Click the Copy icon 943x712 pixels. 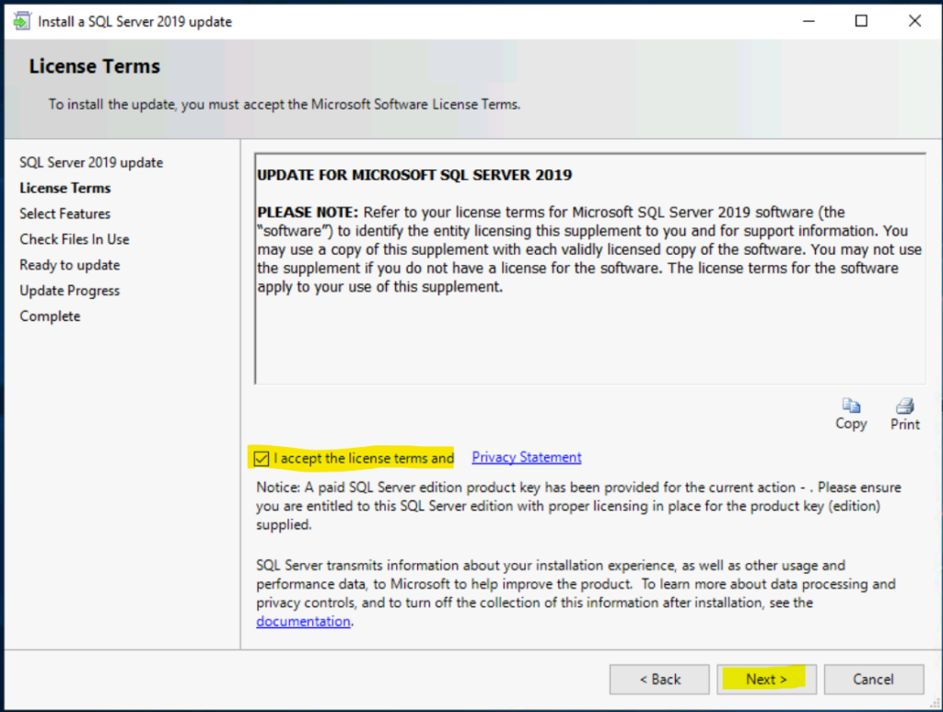851,406
